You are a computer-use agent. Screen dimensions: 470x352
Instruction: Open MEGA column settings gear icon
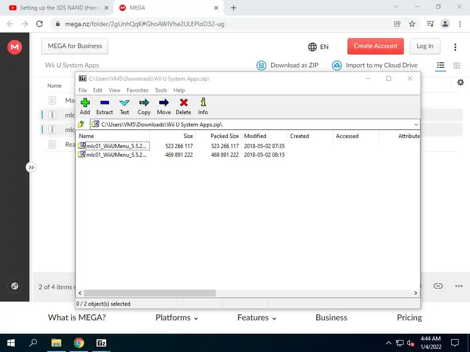(460, 82)
